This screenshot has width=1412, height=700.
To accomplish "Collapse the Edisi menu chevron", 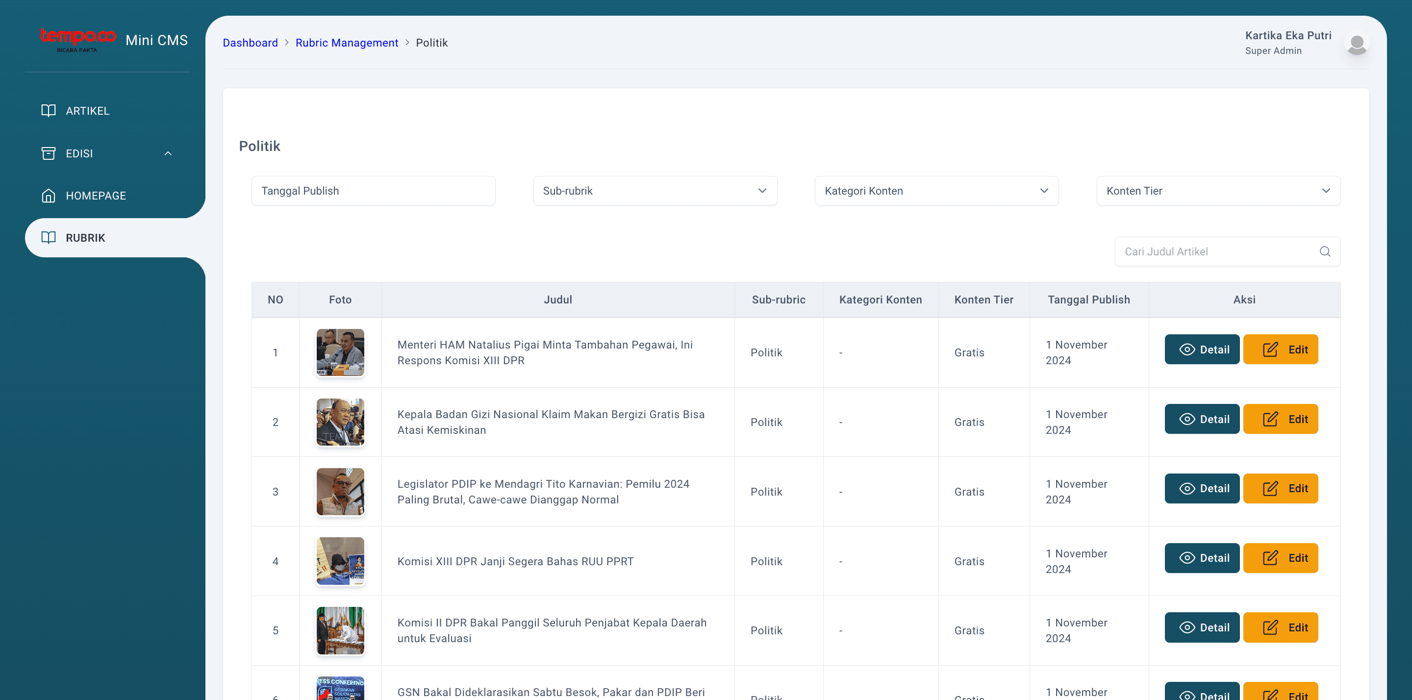I will point(168,153).
